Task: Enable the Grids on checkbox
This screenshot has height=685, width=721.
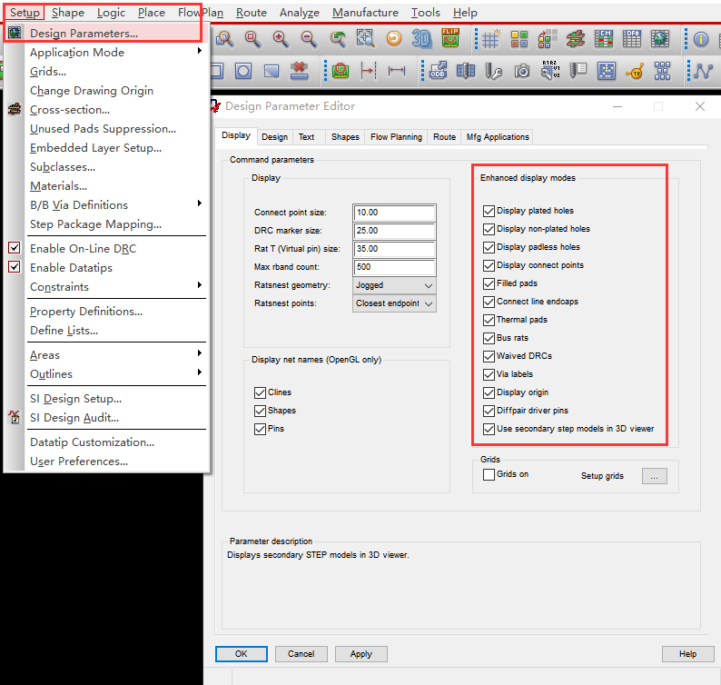Action: pos(489,474)
